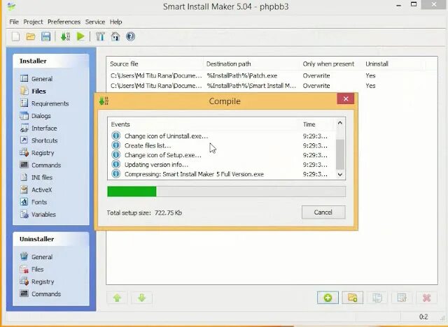This screenshot has width=448, height=327.
Task: Select the Patch.exe file row
Action: click(x=272, y=75)
